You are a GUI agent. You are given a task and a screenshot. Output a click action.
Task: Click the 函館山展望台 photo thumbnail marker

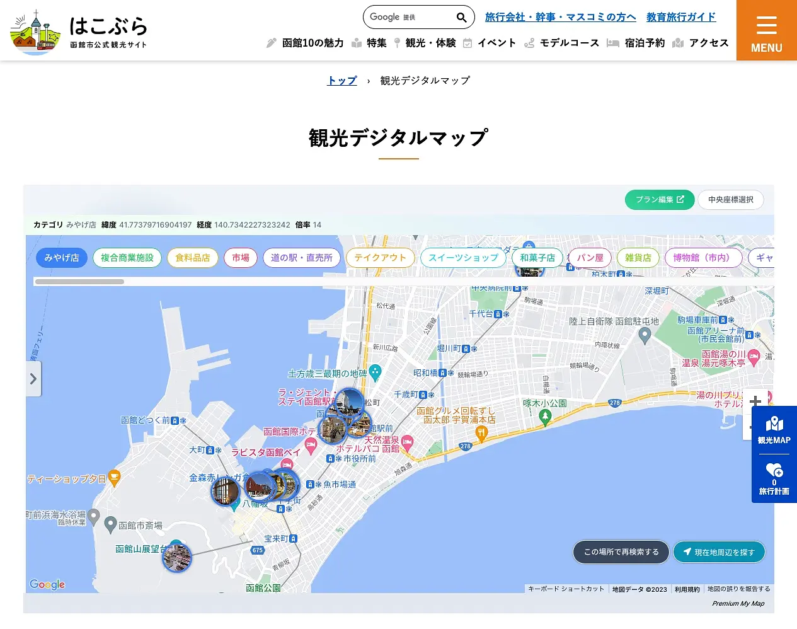[176, 557]
